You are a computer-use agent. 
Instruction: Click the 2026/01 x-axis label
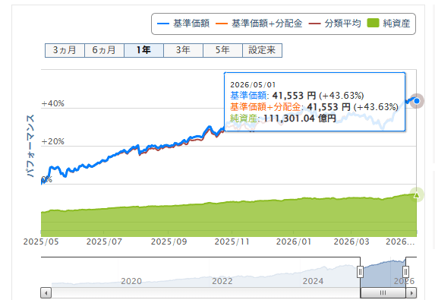(294, 242)
